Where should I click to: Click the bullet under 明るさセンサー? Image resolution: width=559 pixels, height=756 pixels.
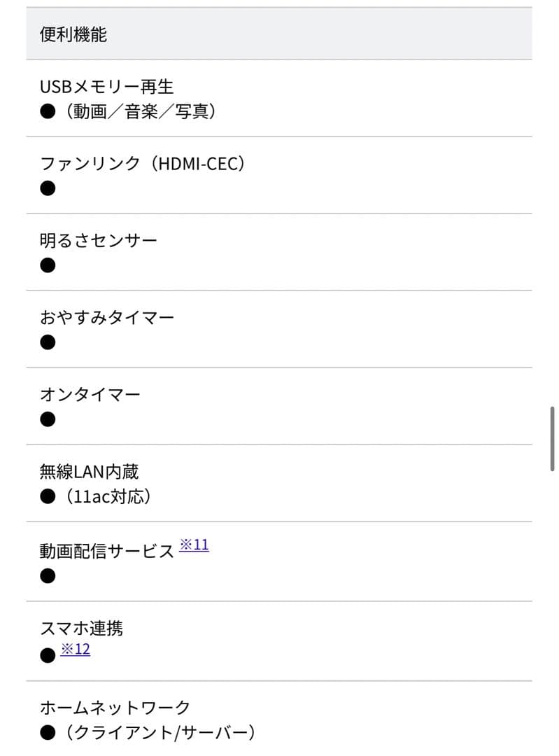point(48,265)
